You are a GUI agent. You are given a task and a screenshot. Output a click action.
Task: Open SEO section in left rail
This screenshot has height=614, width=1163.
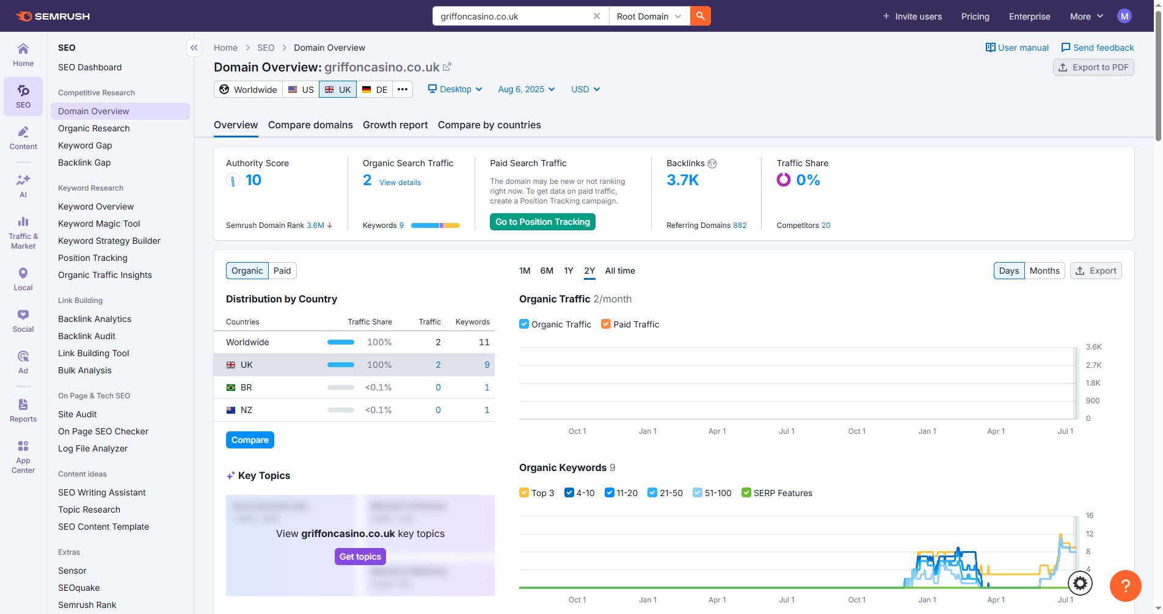(x=23, y=97)
